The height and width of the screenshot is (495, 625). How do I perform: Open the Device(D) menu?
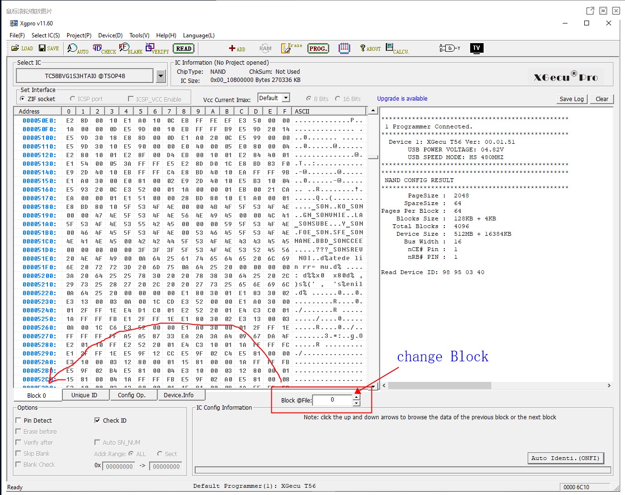[110, 35]
